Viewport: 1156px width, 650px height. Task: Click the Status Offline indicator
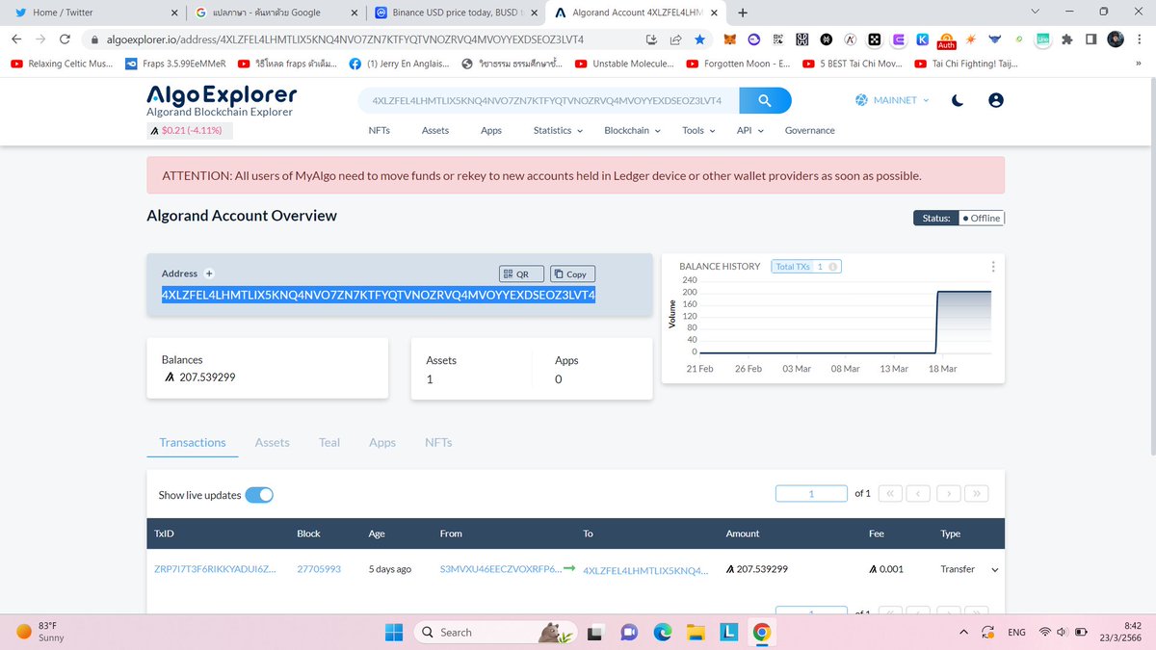(959, 218)
